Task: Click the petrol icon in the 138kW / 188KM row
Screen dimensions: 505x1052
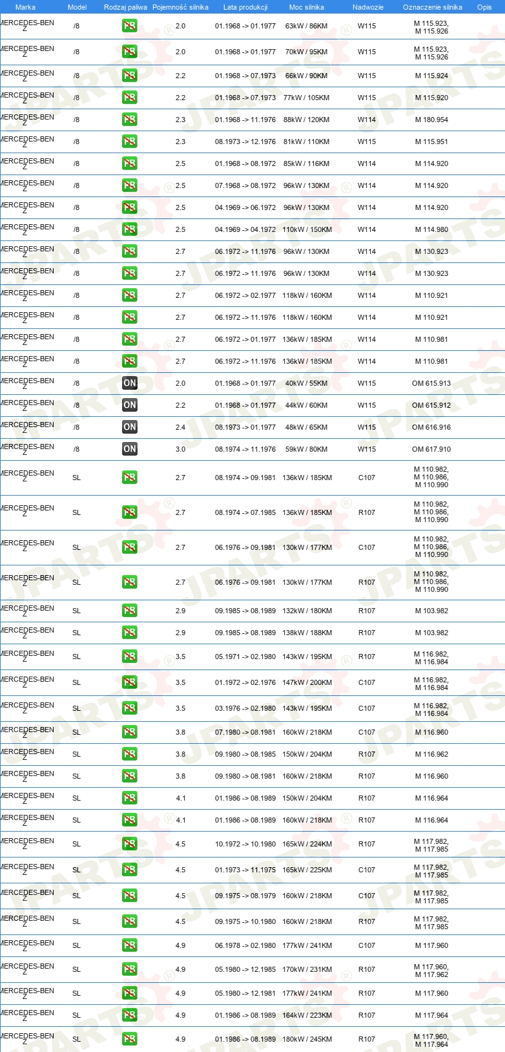Action: [x=130, y=633]
